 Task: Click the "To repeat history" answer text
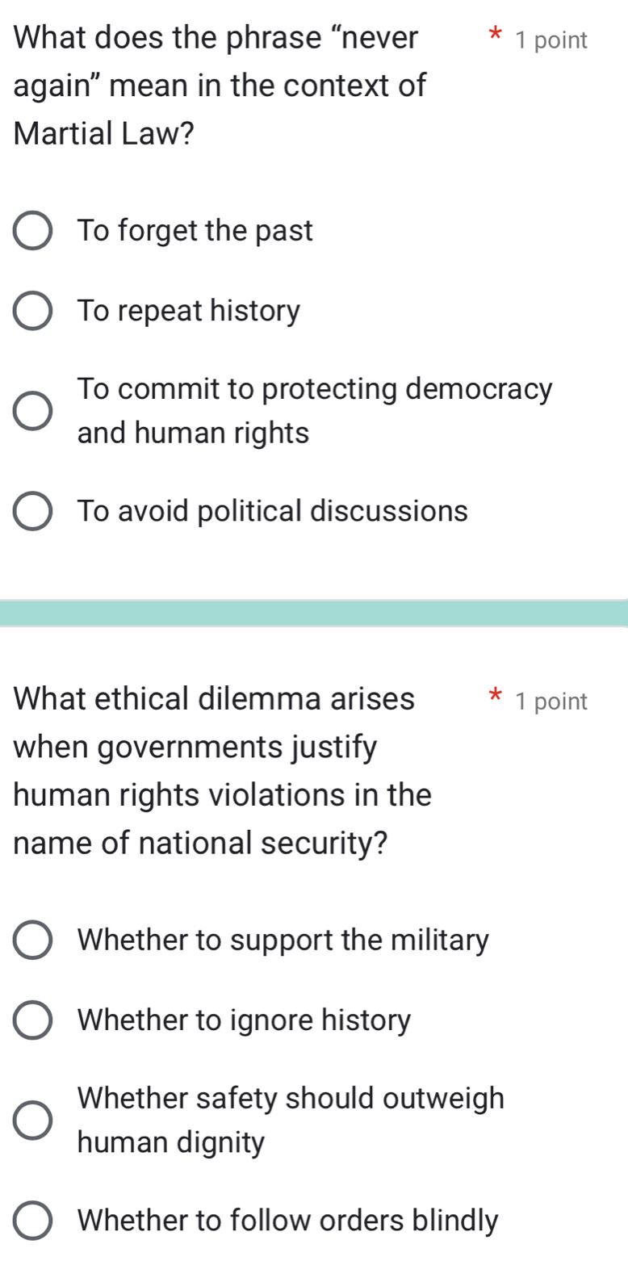point(188,311)
